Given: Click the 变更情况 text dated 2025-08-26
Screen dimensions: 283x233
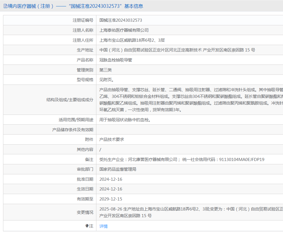Looking at the screenshot, I should (191, 212).
